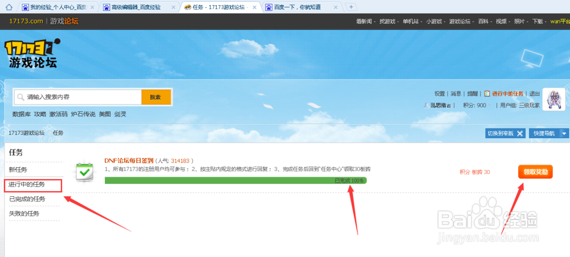Open 消息 in the user menu
Viewport: 570px width, 257px height.
click(x=456, y=93)
